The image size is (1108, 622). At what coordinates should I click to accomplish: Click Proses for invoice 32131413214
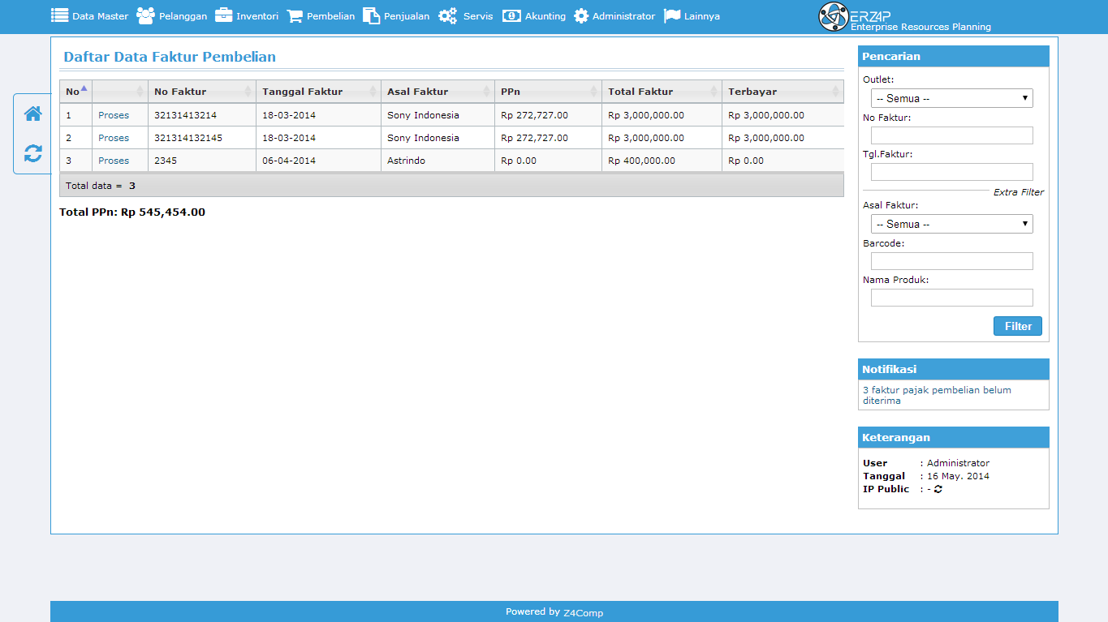point(114,115)
